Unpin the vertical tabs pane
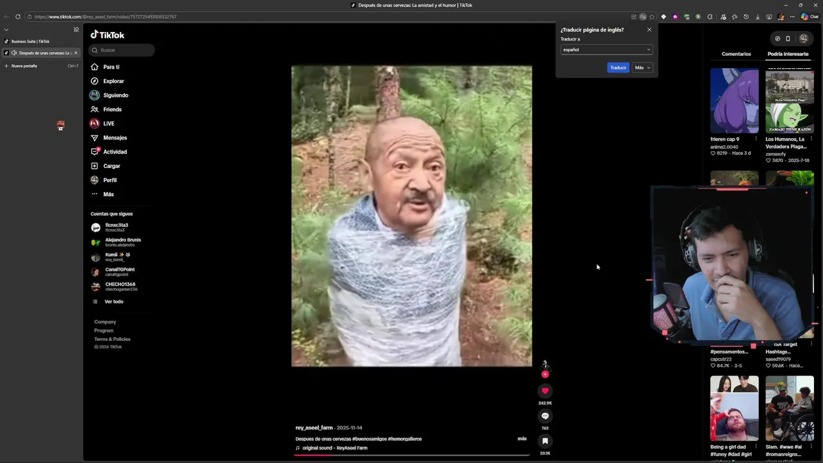This screenshot has width=823, height=463. [76, 30]
